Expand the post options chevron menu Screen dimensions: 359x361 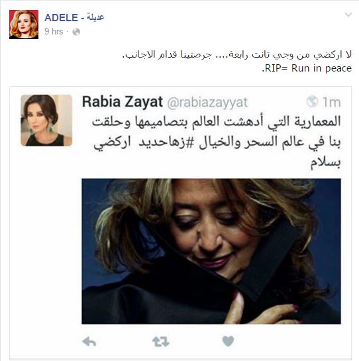[348, 15]
